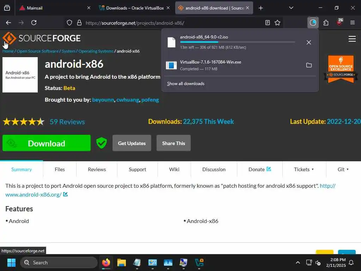Click the extension icon with 26 badge
This screenshot has height=271, width=361.
tap(339, 22)
